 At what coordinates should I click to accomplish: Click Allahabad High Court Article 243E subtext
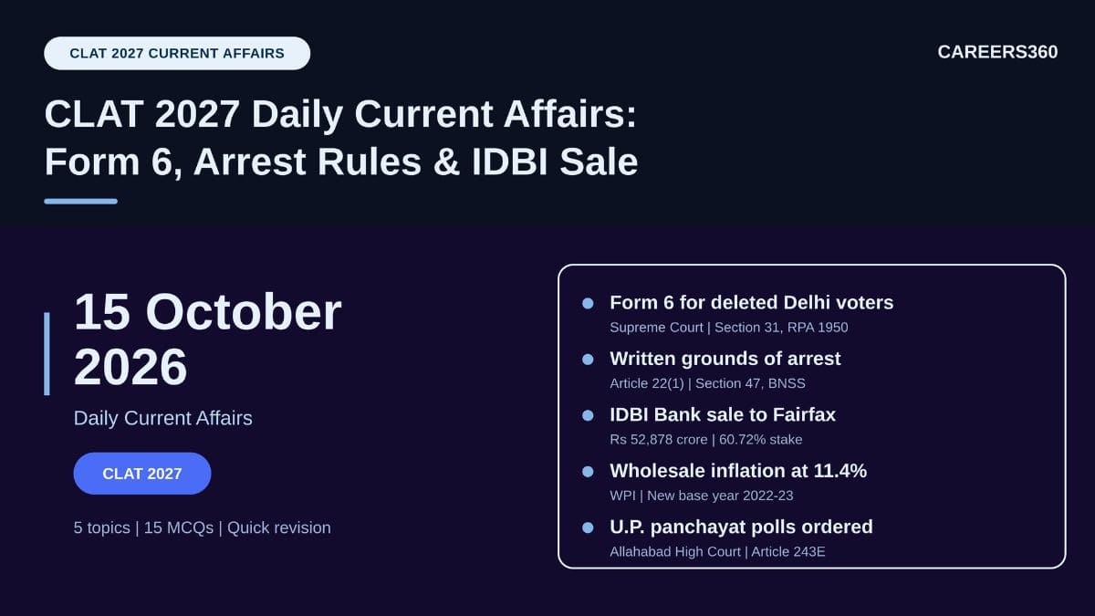(x=717, y=551)
